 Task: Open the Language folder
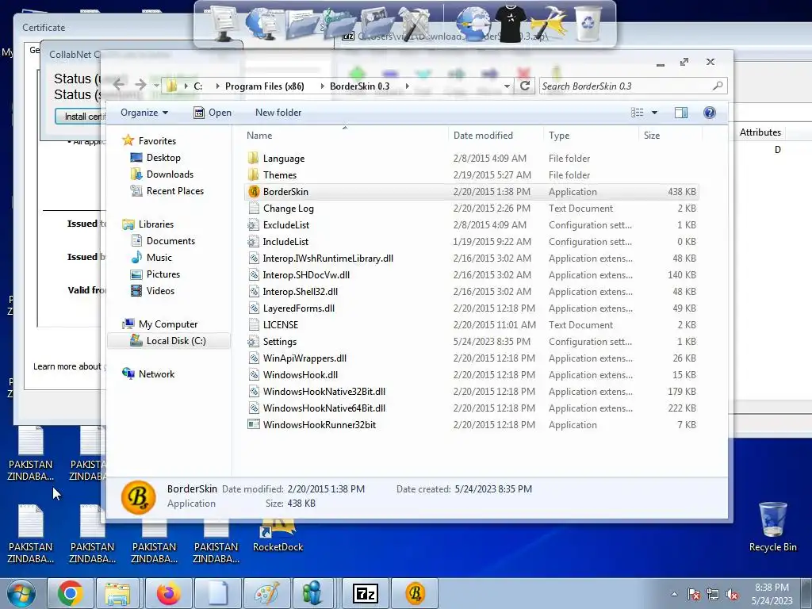[x=283, y=159]
